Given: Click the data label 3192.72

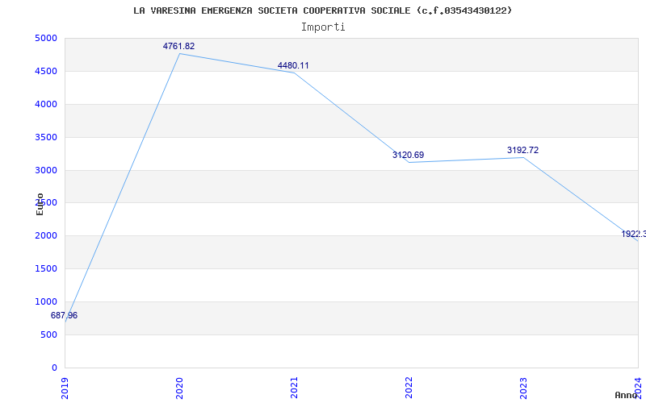Looking at the screenshot, I should pos(522,150).
